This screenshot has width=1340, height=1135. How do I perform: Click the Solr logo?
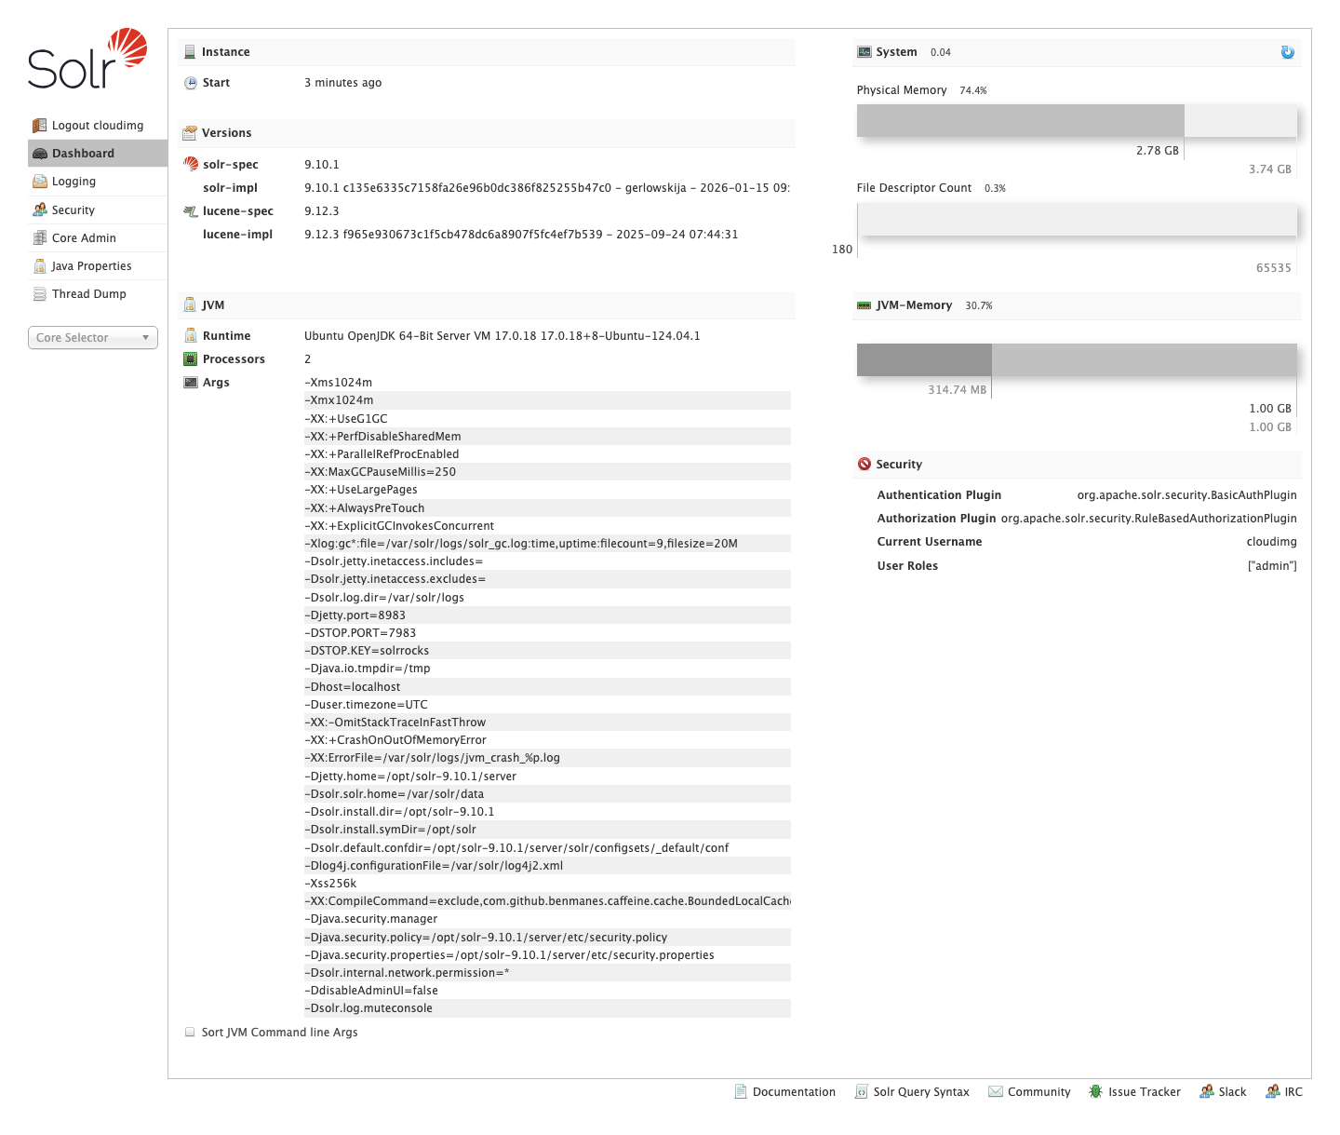click(87, 58)
